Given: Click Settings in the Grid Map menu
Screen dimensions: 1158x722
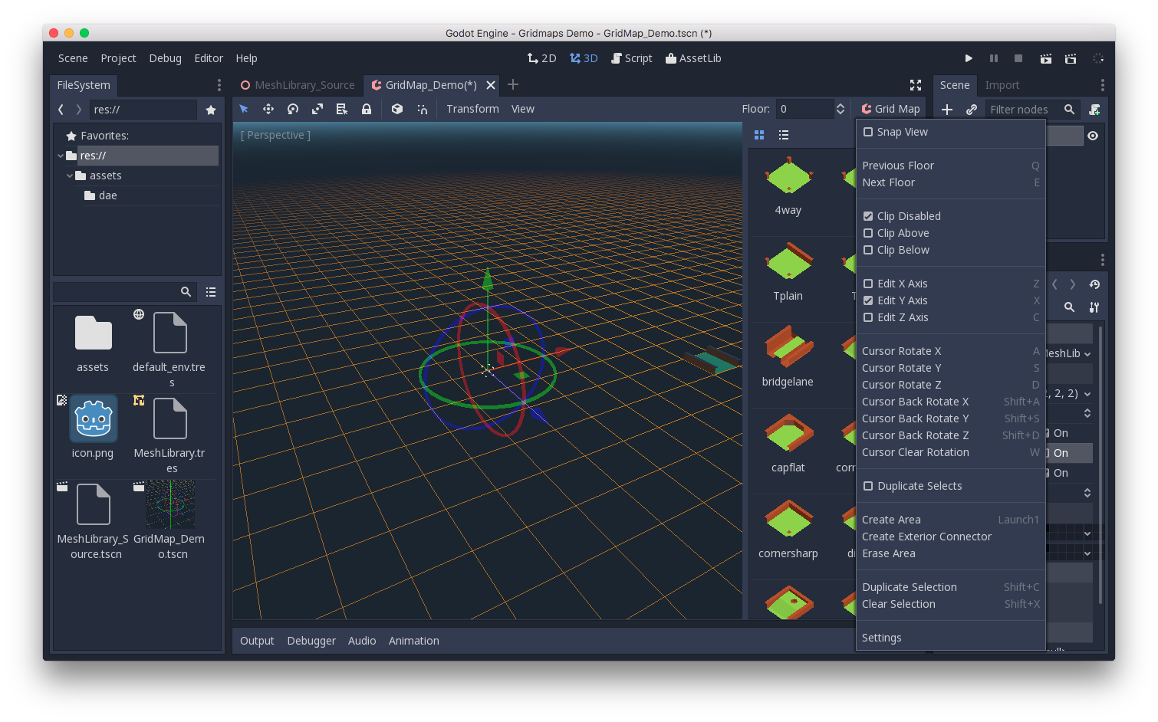Looking at the screenshot, I should point(881,637).
